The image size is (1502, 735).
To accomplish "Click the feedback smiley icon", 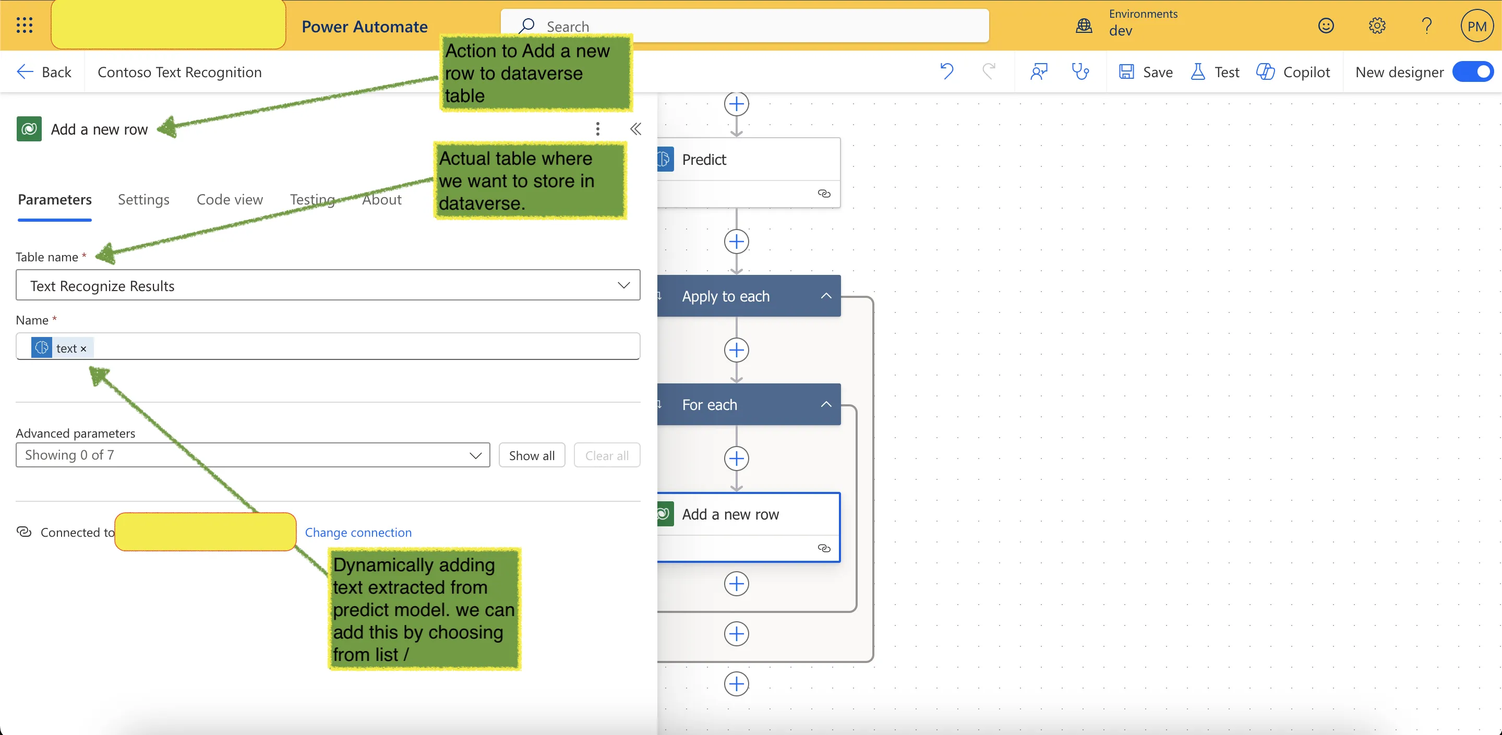I will coord(1326,26).
